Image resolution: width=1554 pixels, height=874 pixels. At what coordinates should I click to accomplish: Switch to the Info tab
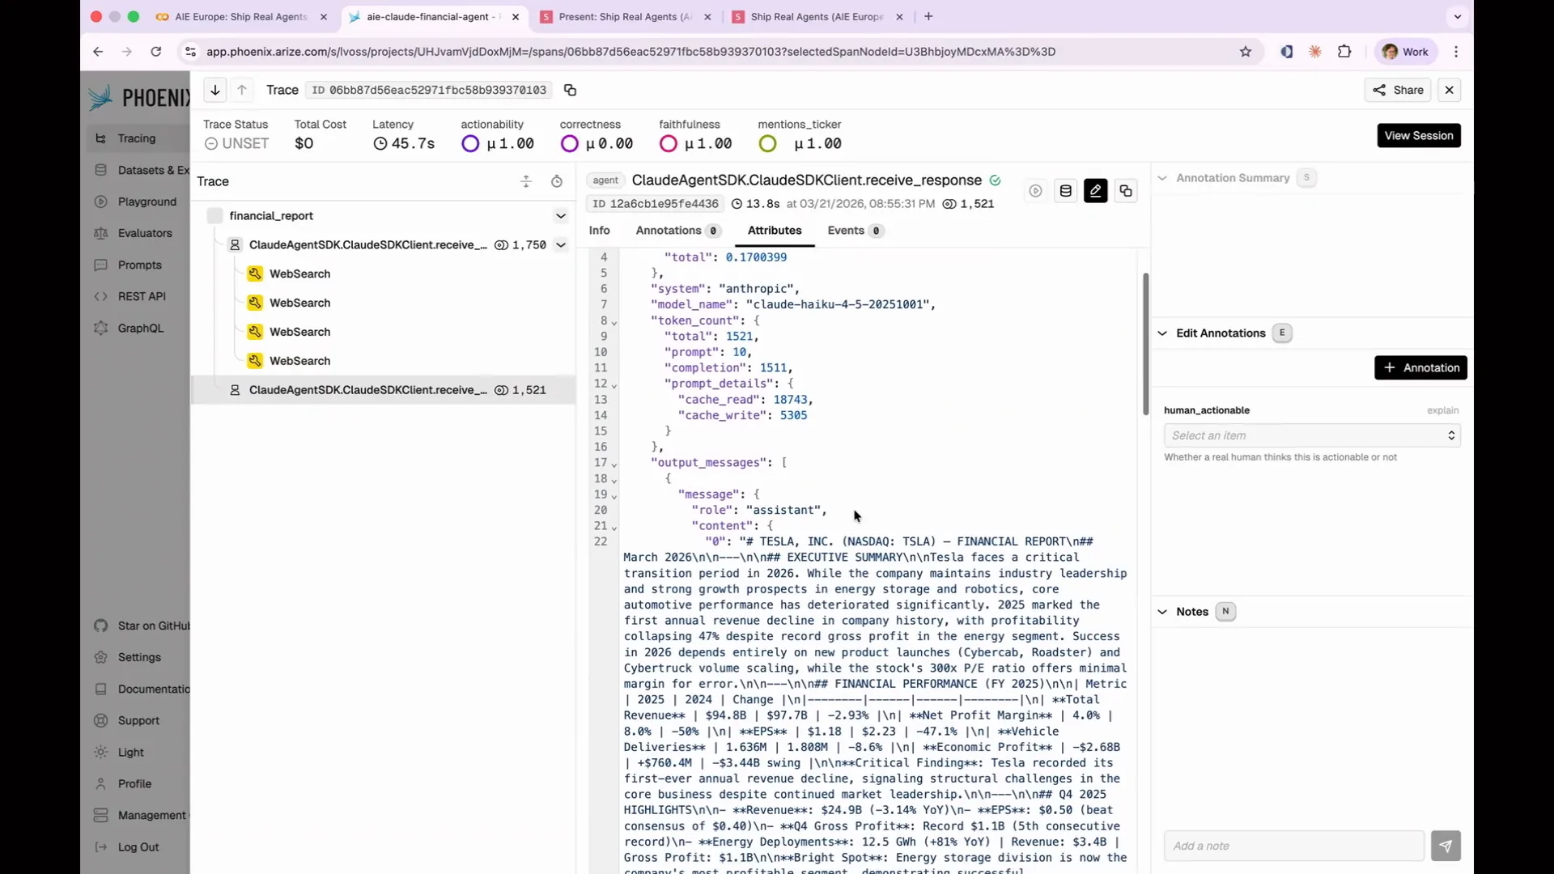coord(599,231)
